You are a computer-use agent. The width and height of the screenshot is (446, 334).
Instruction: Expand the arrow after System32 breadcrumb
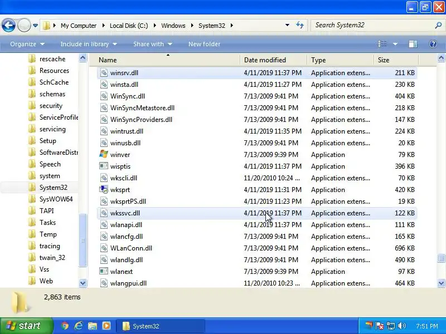[x=232, y=26]
